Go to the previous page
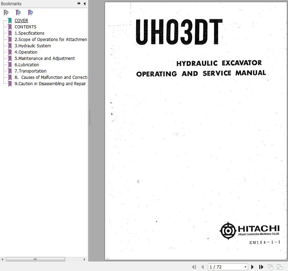Screen dimensions: 288x271 click(203, 267)
